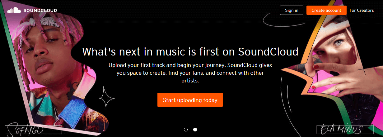The image size is (383, 137).
Task: Click the SOUNDCLOUD wordmark text
Action: pyautogui.click(x=40, y=11)
